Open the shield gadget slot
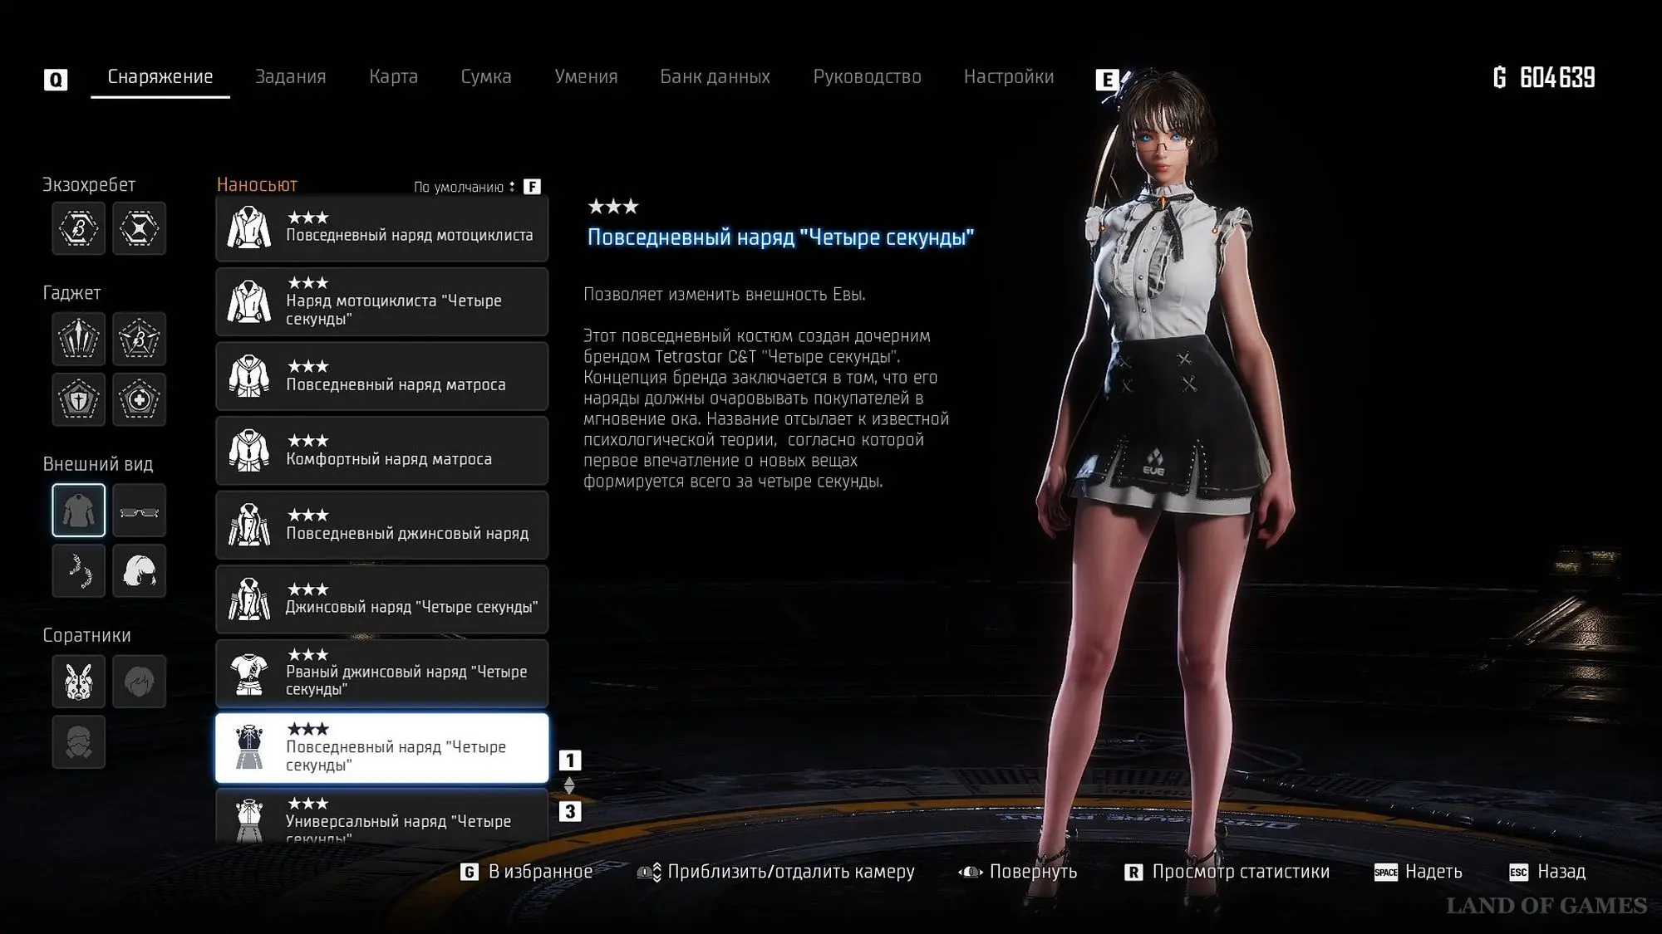The height and width of the screenshot is (934, 1662). pos(79,399)
